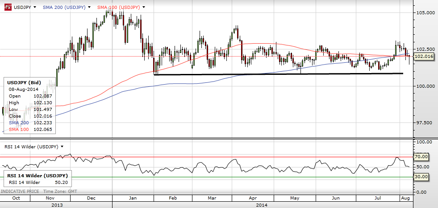Click the 102.500 price axis label

(x=425, y=49)
